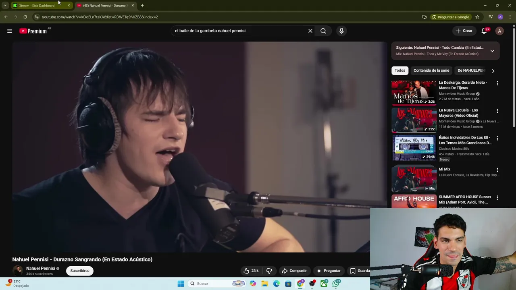Viewport: 516px width, 290px height.
Task: Click Suscribirse to Nahuel Pennisi
Action: (x=80, y=271)
